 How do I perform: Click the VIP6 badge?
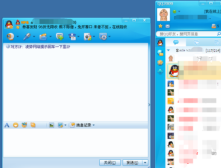[x=25, y=22]
